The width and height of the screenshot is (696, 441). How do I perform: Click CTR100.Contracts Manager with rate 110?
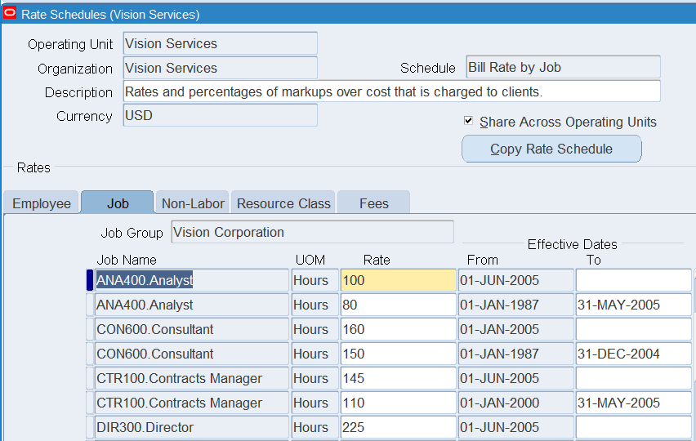tap(192, 403)
